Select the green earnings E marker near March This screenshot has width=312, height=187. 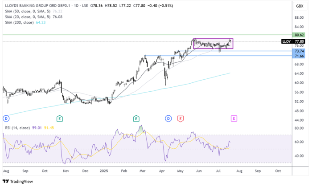point(136,118)
